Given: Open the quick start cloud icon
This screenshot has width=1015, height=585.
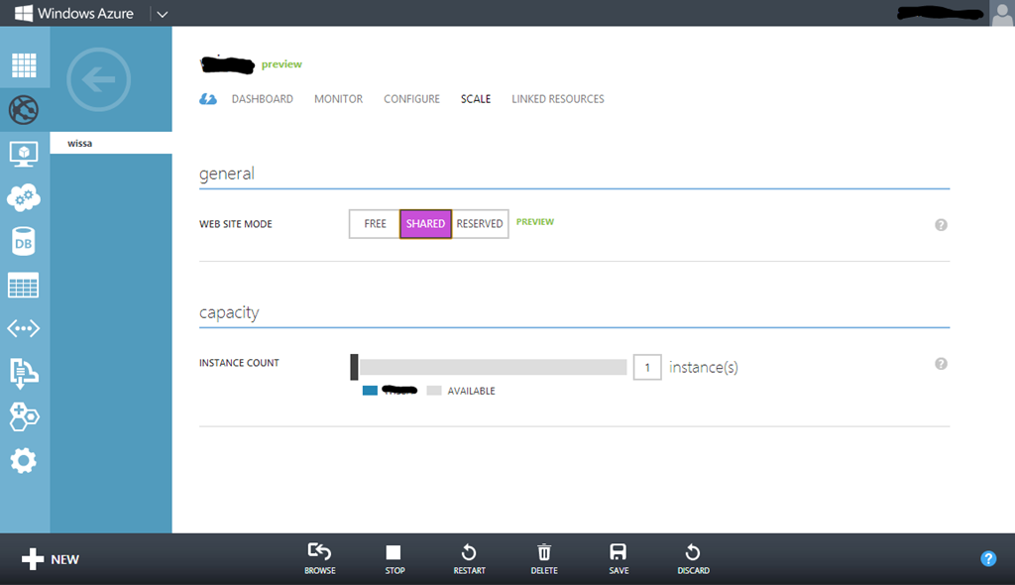Looking at the screenshot, I should [x=208, y=99].
